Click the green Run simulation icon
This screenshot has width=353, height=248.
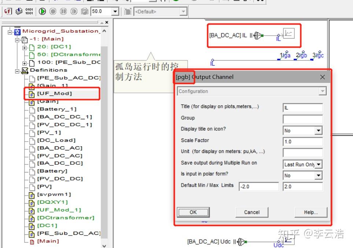point(43,12)
